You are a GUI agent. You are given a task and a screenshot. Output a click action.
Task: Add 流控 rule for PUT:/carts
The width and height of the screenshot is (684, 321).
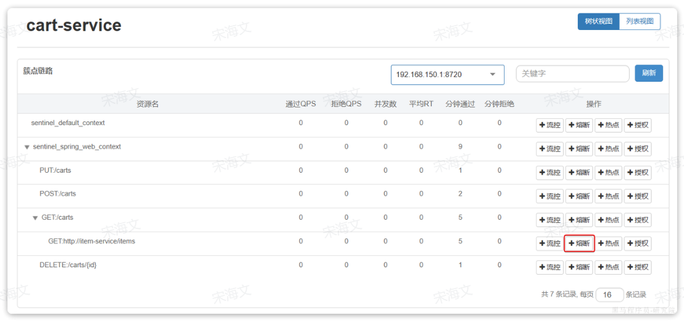pos(550,173)
